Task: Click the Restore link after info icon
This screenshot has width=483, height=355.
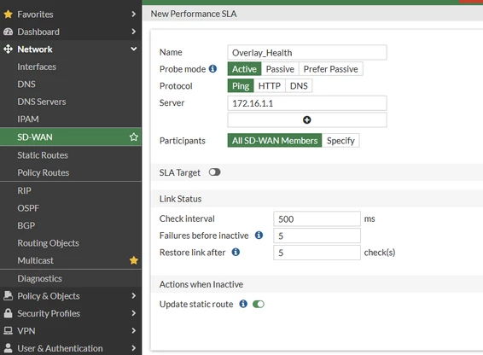Action: coord(236,252)
